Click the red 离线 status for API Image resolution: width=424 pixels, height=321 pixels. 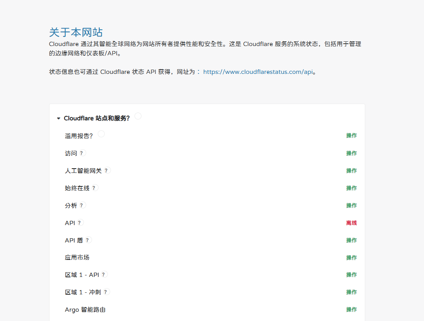tap(351, 223)
